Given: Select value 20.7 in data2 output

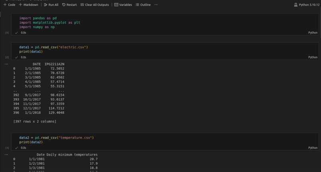Looking at the screenshot, I should click(x=94, y=159).
